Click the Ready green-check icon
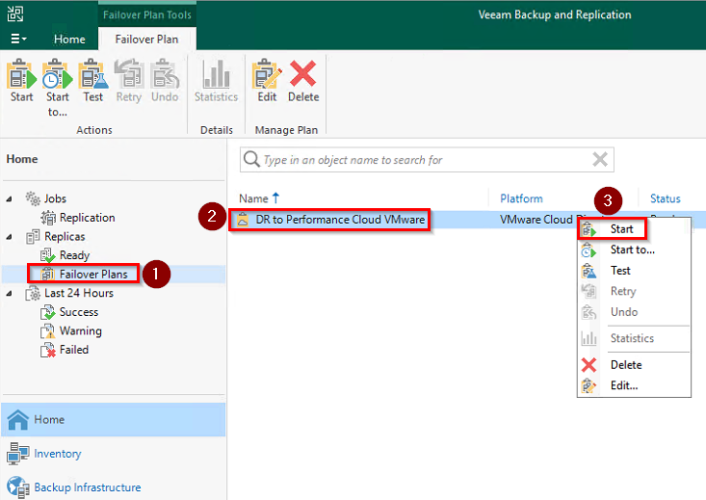The width and height of the screenshot is (706, 500). click(x=48, y=255)
